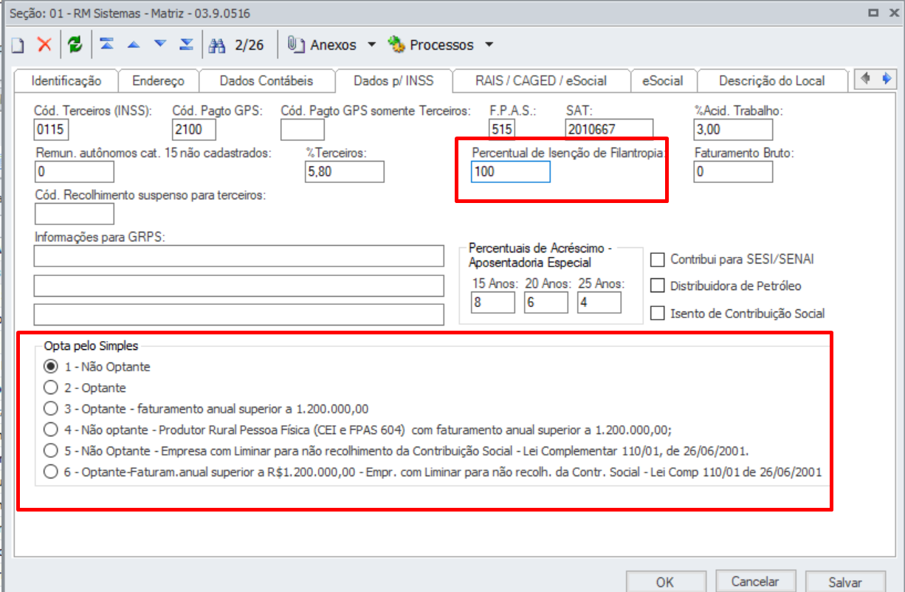Click the new record page icon
The width and height of the screenshot is (905, 592).
point(17,45)
